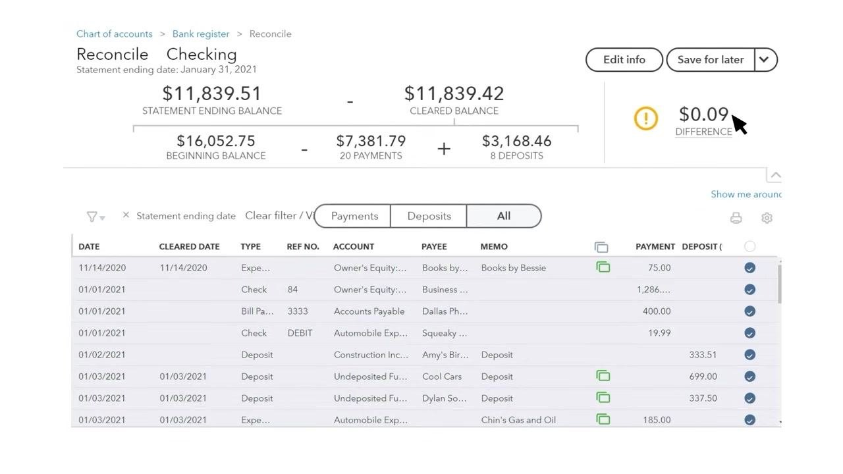
Task: Click the table vertical scrollbar
Action: (780, 283)
